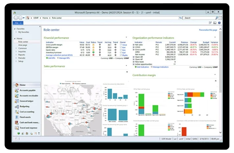
Task: Click the Personalize this page link
Action: coord(208,30)
